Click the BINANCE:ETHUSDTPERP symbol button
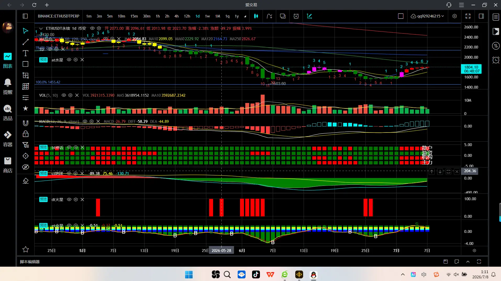Image resolution: width=501 pixels, height=281 pixels. tap(59, 16)
